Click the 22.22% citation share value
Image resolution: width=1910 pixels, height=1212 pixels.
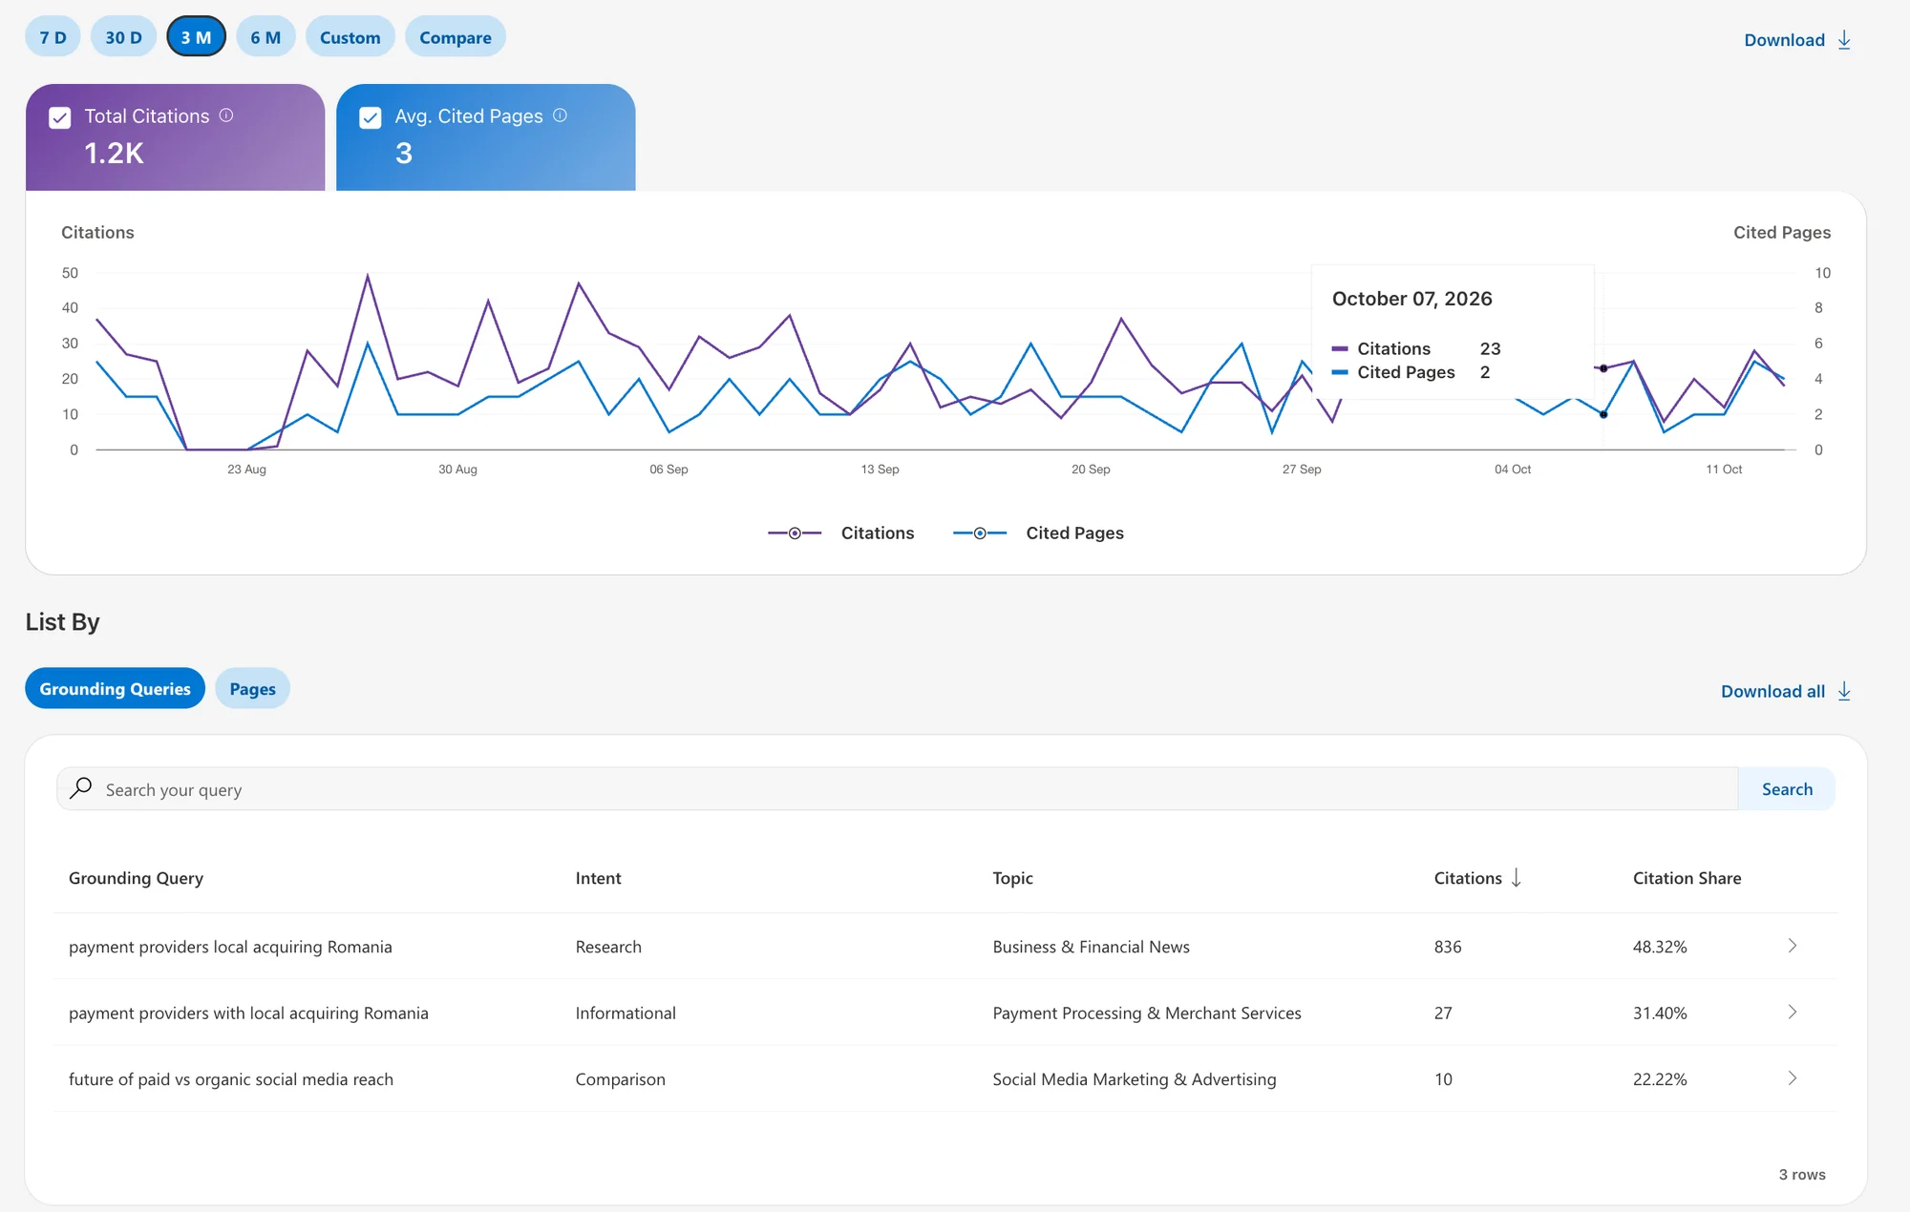click(1660, 1079)
